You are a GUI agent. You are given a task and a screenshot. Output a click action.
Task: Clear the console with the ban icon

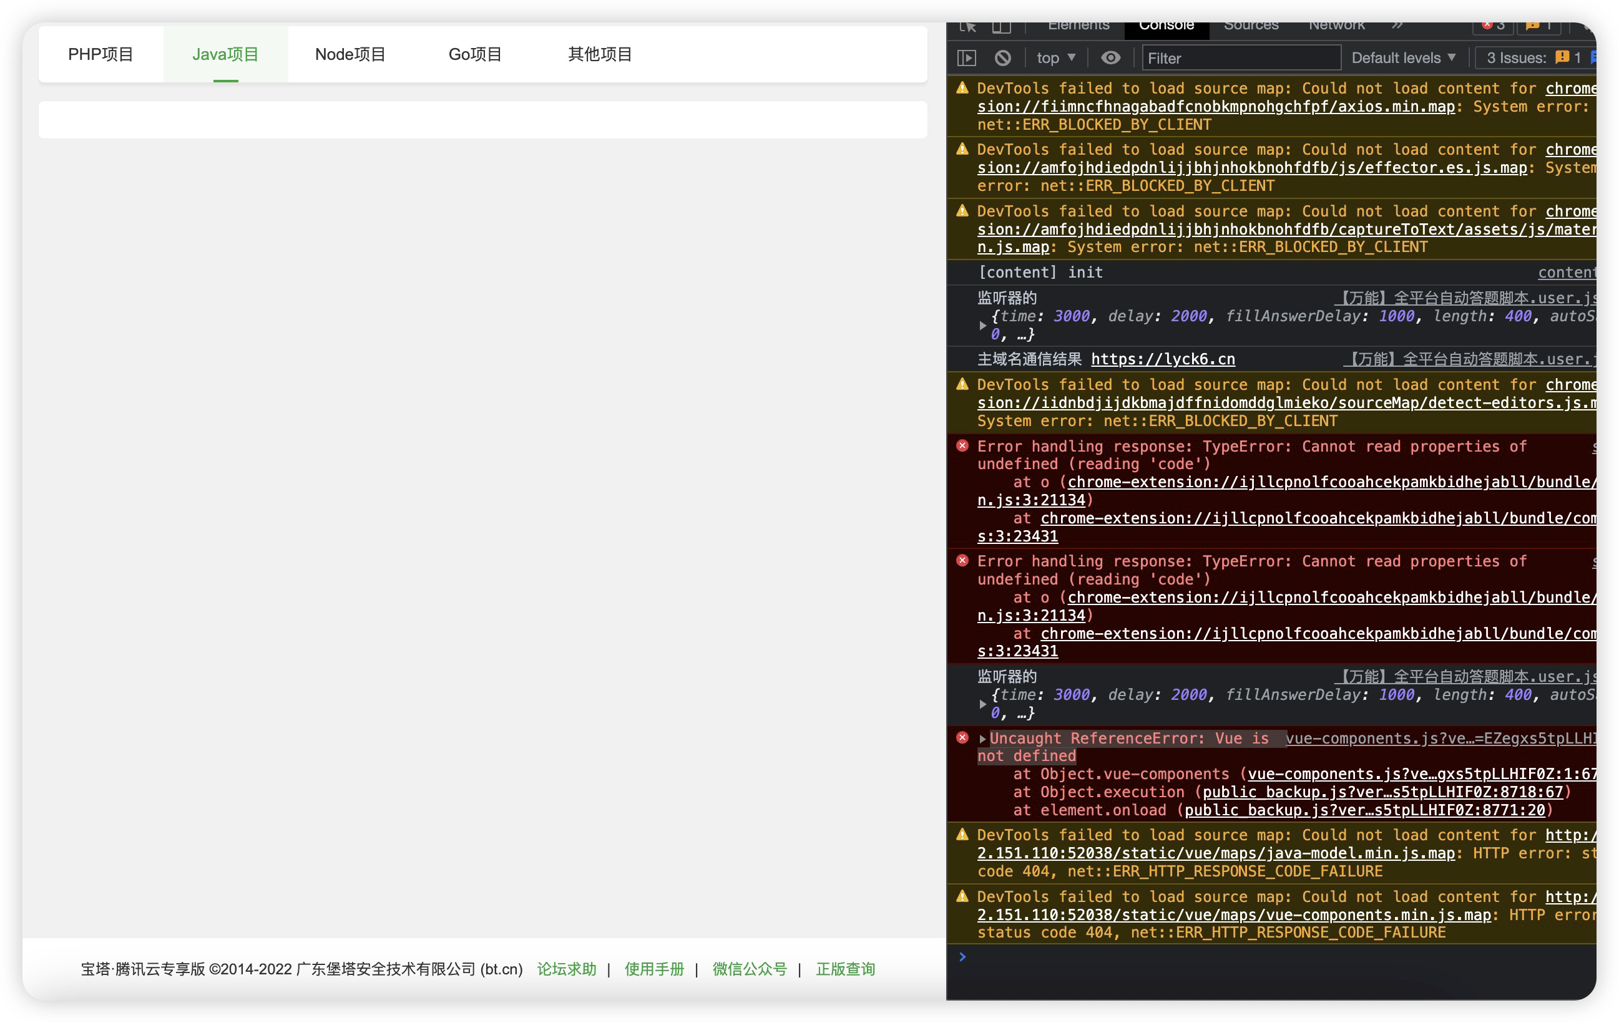[x=1002, y=58]
